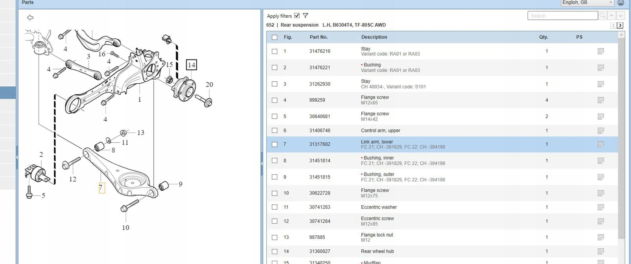The image size is (631, 264).
Task: Sort by Qty. column header
Action: [x=543, y=37]
